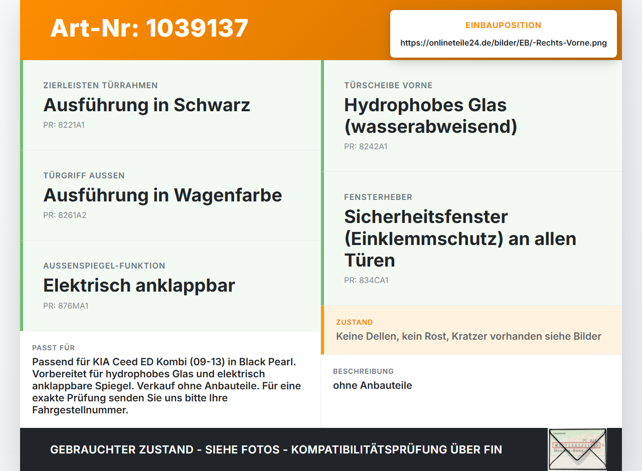This screenshot has width=642, height=471.
Task: Click the ZUSTAND label
Action: (355, 322)
